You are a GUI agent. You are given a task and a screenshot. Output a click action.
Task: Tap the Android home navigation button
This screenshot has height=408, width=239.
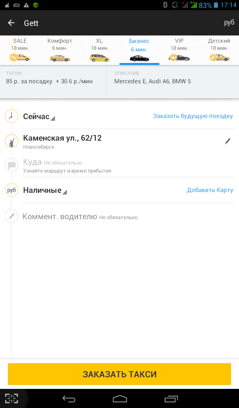(x=119, y=398)
